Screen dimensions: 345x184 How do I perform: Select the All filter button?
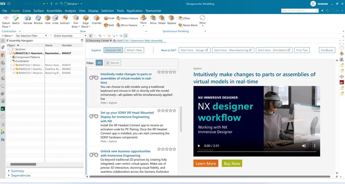(99, 63)
